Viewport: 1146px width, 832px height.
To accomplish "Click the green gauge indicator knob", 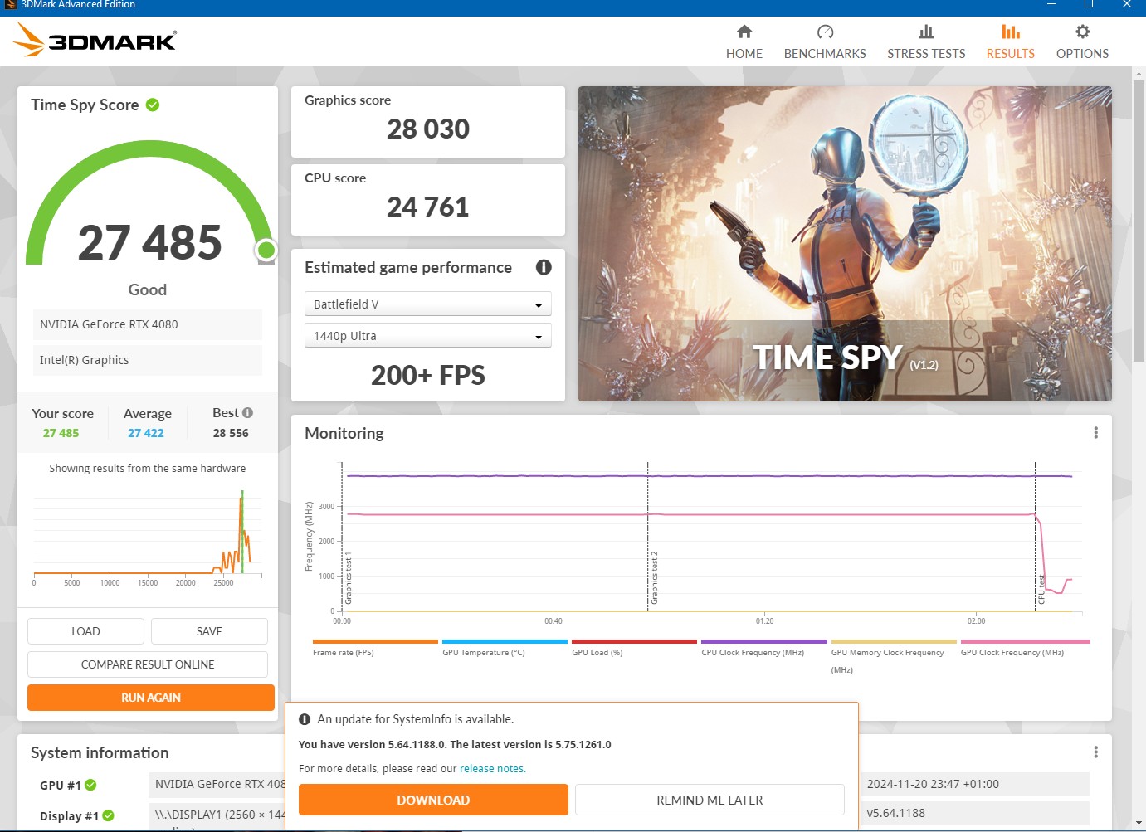I will point(266,250).
